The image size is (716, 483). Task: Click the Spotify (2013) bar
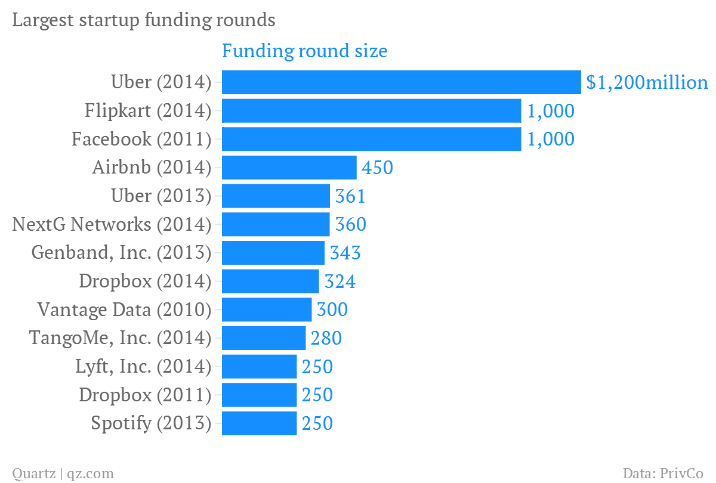coord(259,423)
